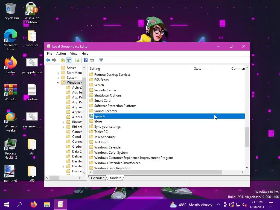Select Remote Desktop Services folder
280x210 pixels.
112,75
